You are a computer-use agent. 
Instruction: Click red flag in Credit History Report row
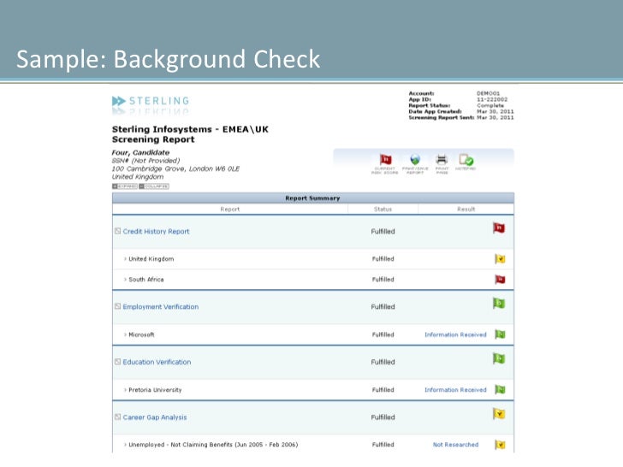pyautogui.click(x=499, y=228)
